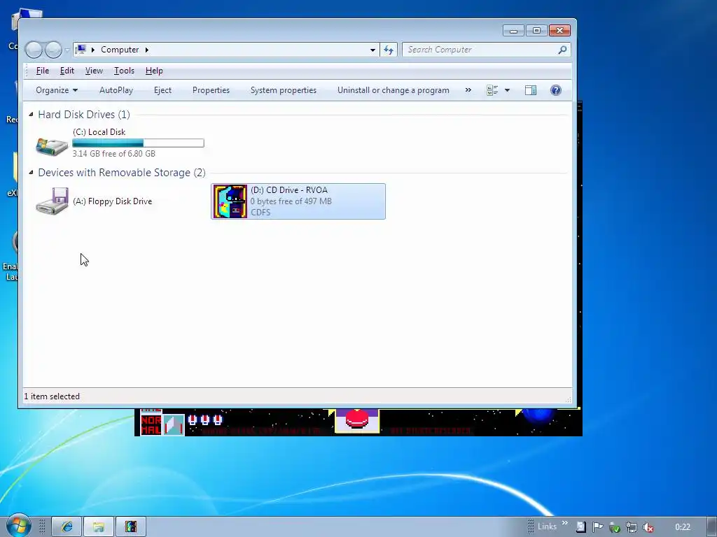
Task: Click the CDFS file system text
Action: click(260, 213)
